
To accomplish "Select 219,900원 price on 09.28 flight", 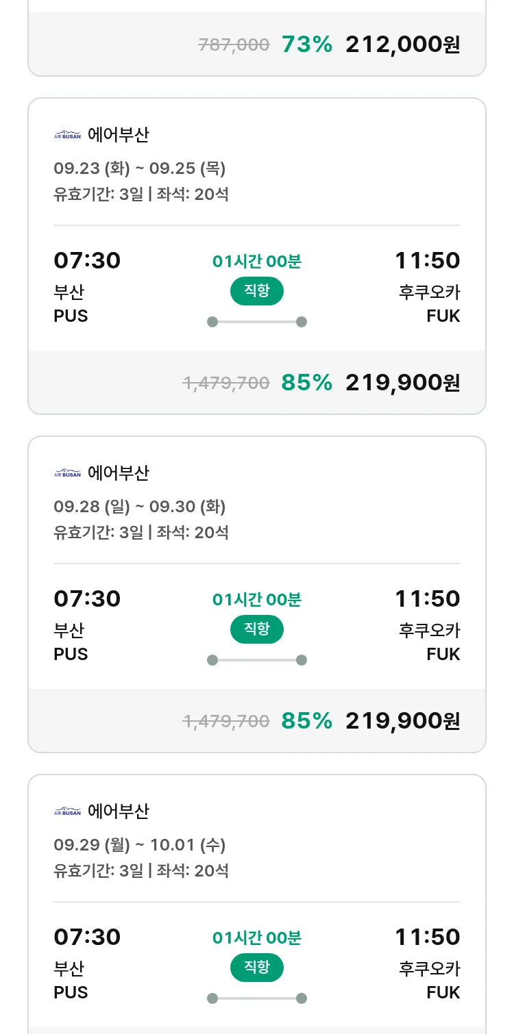I will pyautogui.click(x=402, y=721).
